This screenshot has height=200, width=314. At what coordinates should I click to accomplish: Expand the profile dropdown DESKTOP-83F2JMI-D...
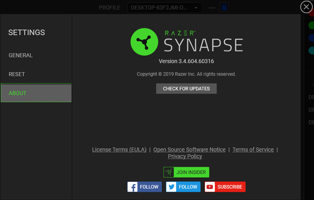[164, 8]
